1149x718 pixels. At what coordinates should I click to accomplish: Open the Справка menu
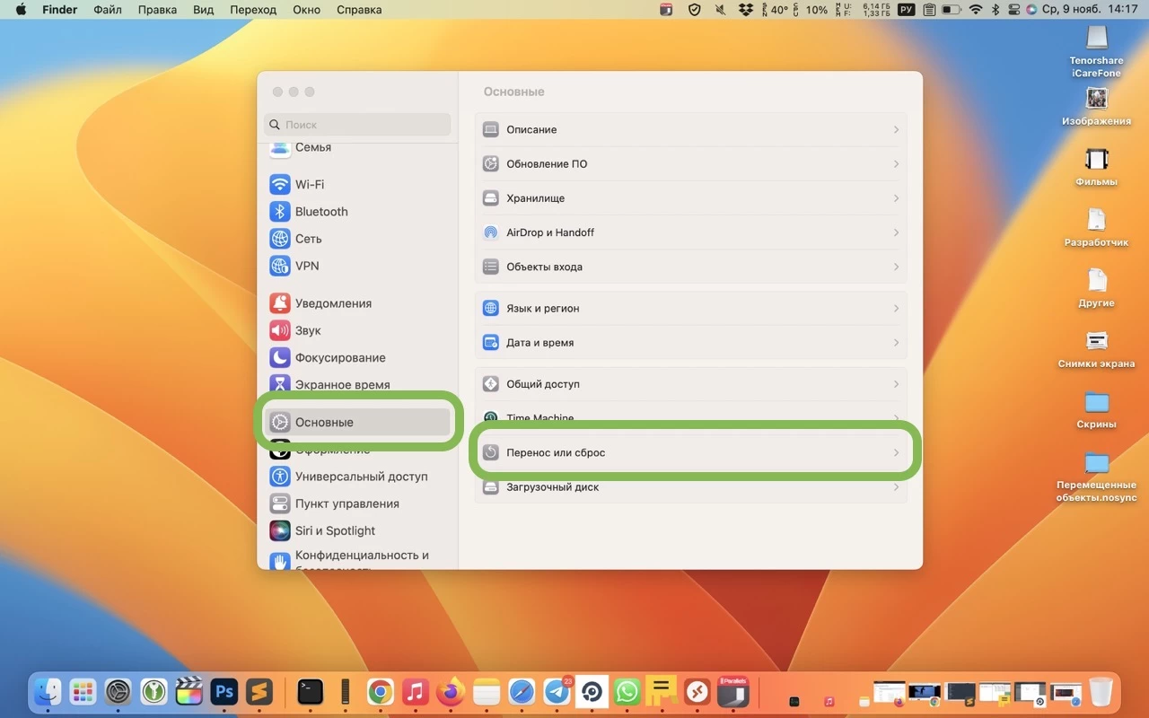click(358, 10)
